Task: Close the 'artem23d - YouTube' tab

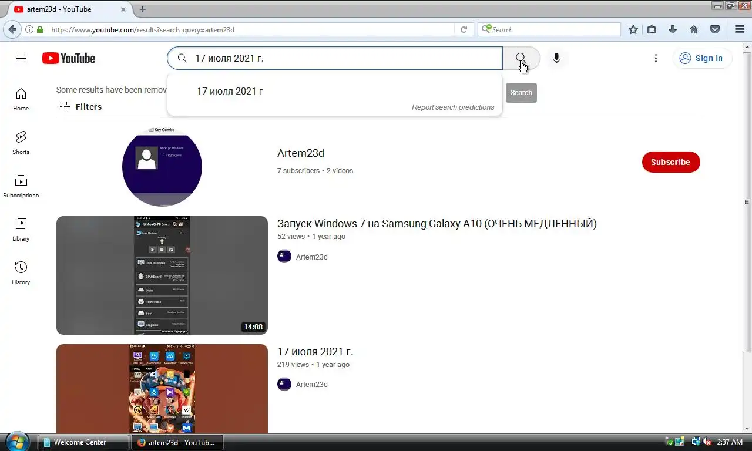Action: pos(123,9)
